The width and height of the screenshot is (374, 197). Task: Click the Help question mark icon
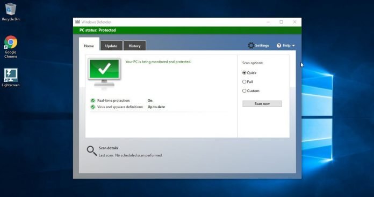point(279,46)
